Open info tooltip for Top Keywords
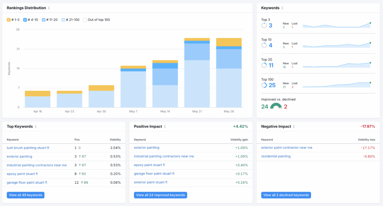 (x=36, y=127)
